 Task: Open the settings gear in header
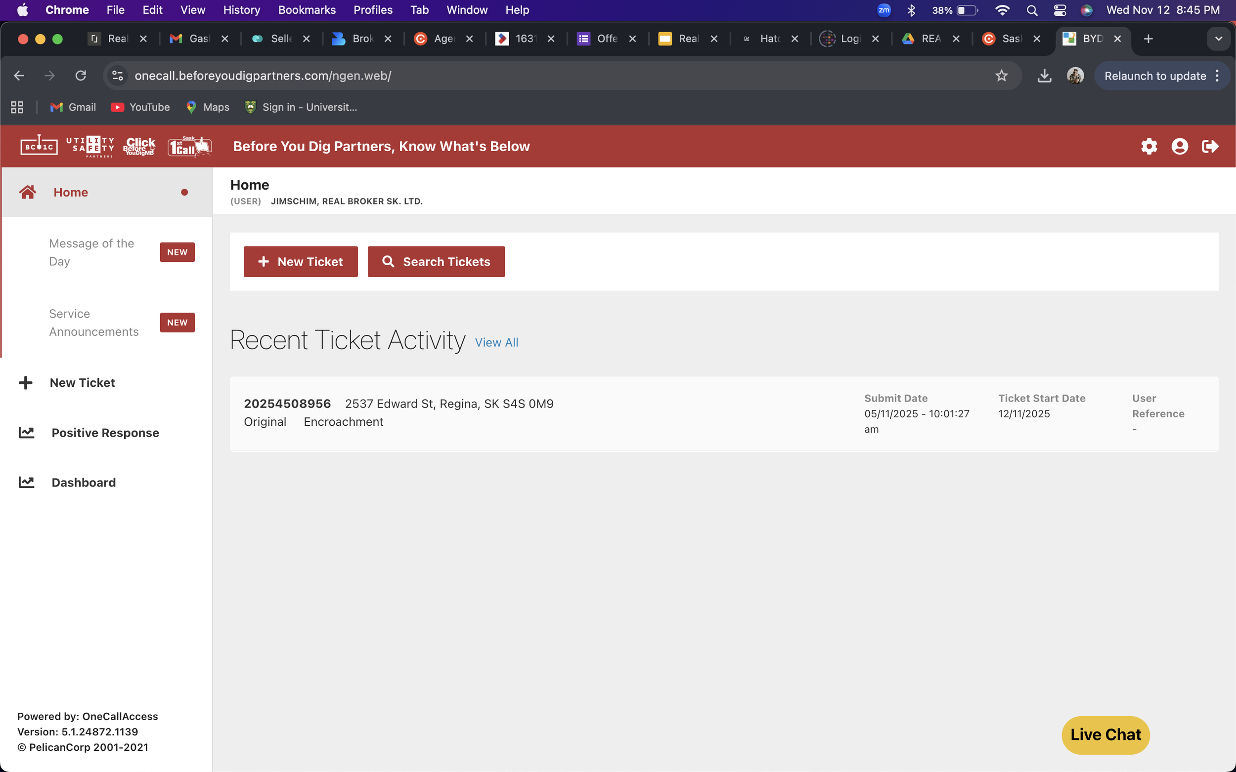1148,147
